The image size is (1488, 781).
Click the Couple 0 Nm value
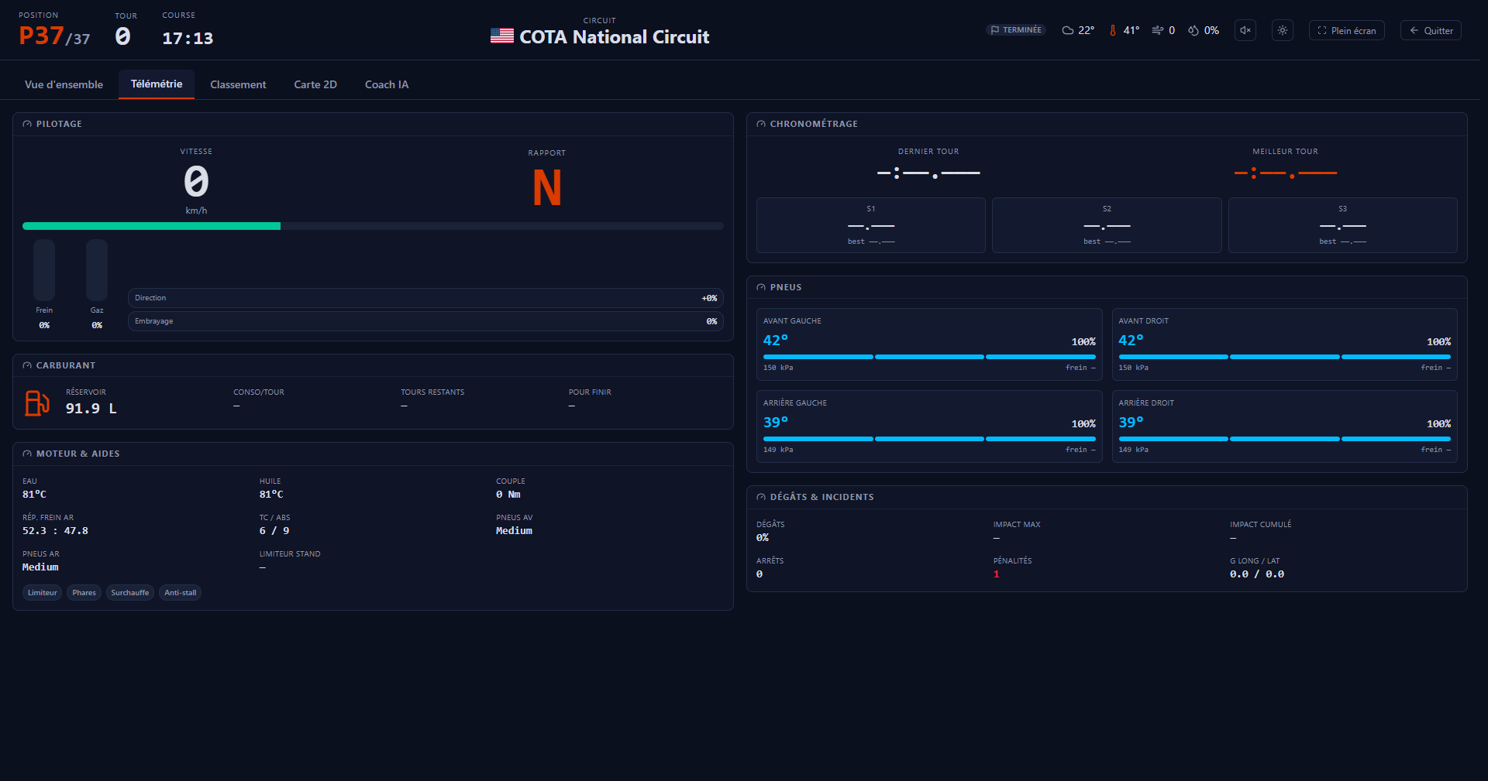(508, 495)
